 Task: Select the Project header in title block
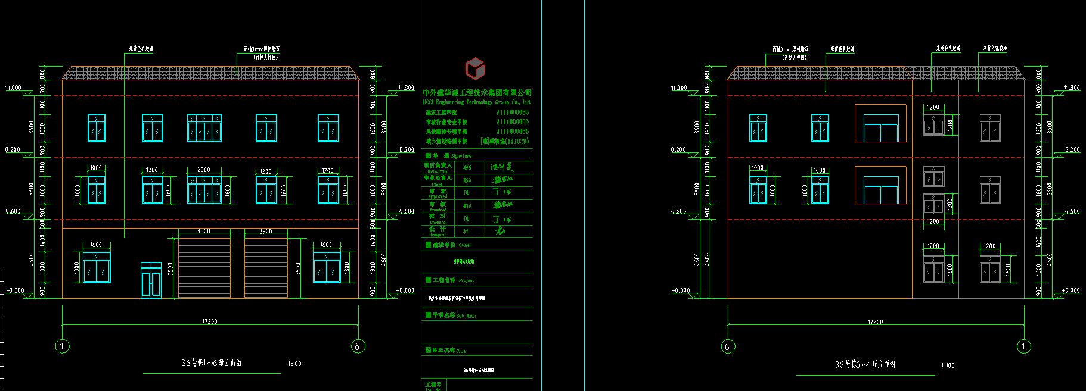tap(450, 280)
